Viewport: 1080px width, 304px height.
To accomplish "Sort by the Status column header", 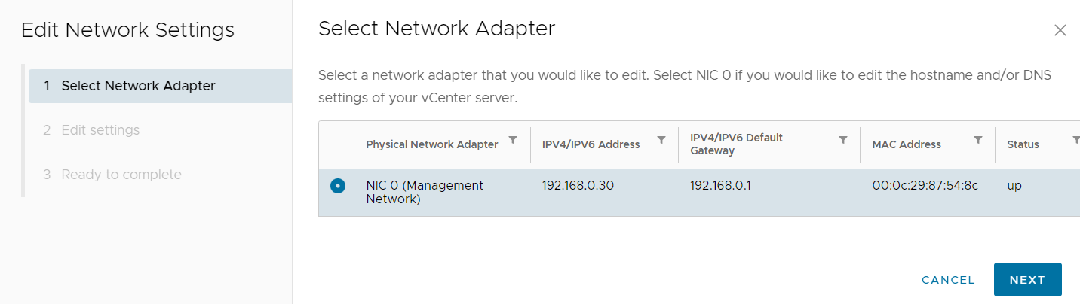I will tap(1023, 144).
